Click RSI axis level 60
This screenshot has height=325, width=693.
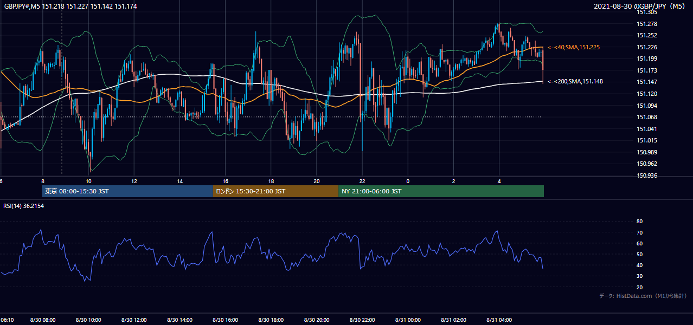(x=639, y=243)
